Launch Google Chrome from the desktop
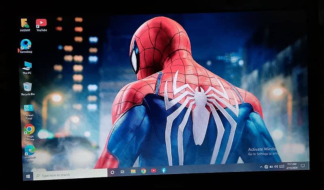 tap(29, 130)
